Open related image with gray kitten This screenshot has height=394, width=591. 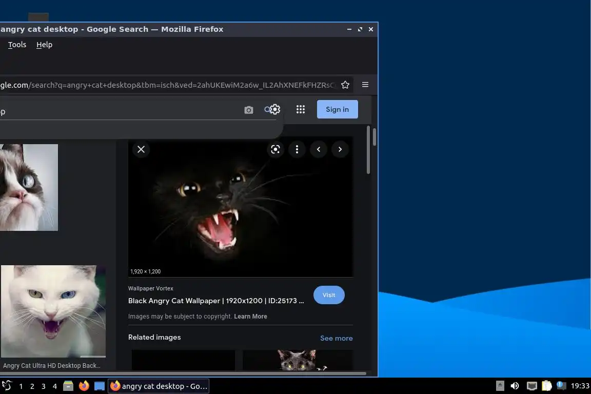(298, 360)
